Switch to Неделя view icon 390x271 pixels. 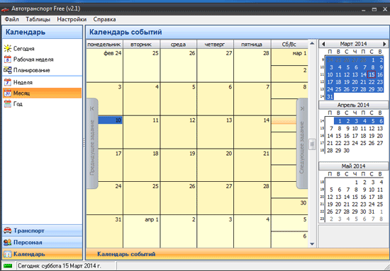(8, 82)
